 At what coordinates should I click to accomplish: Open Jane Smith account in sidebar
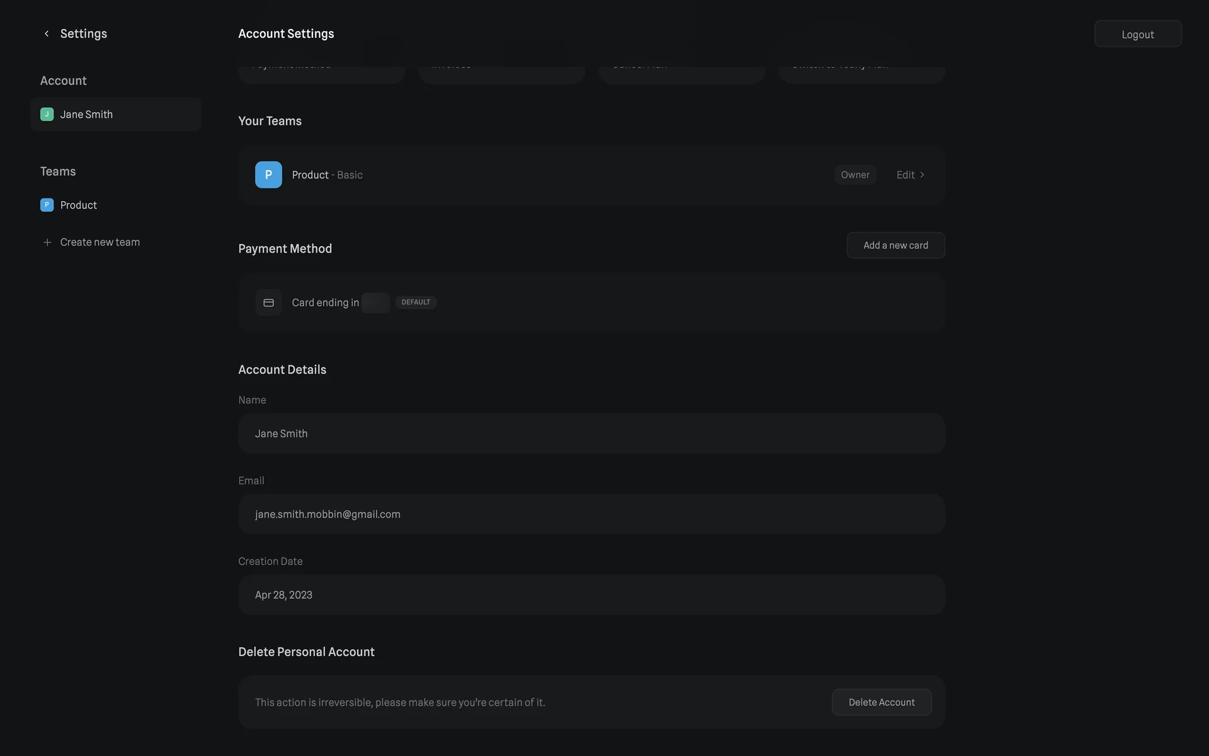tap(116, 115)
